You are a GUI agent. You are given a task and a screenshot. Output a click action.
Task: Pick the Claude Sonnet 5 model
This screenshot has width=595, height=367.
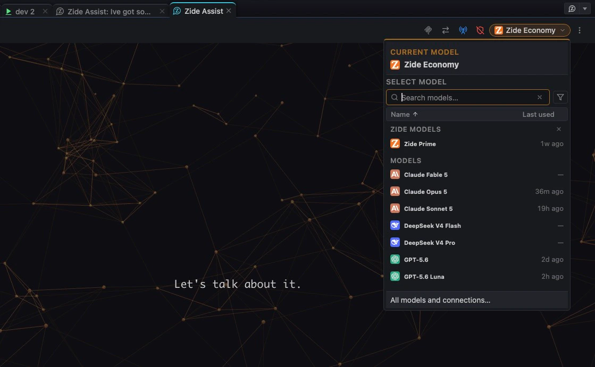[x=476, y=209]
